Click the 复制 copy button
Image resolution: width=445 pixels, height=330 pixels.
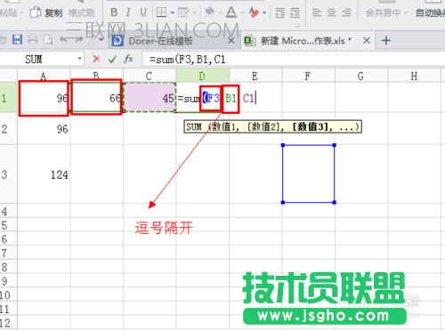coord(46,12)
